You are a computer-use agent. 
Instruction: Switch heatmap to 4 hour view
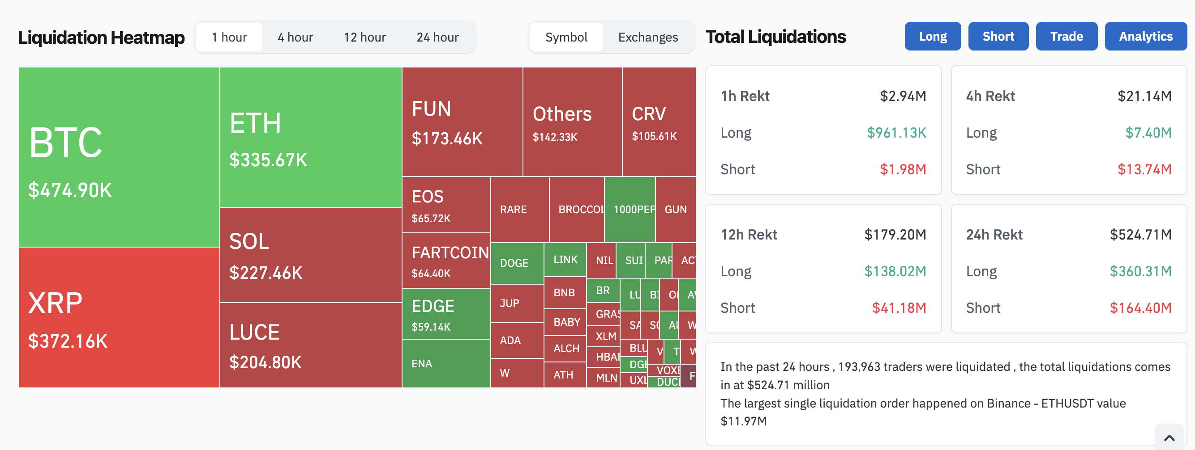[x=295, y=37]
